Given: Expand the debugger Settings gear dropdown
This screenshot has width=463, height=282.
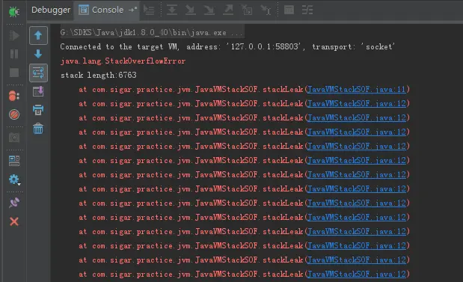Looking at the screenshot, I should click(x=14, y=180).
